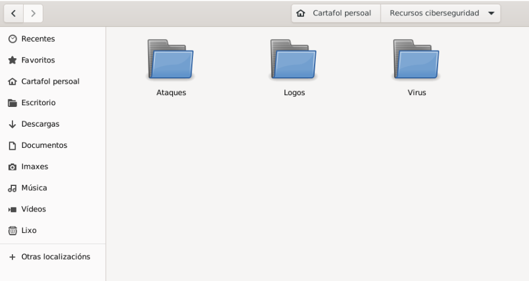Open the Logos folder icon

point(294,59)
